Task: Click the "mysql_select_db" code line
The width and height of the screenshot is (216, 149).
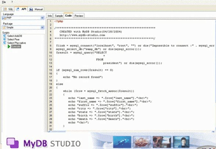Action: [x=99, y=49]
